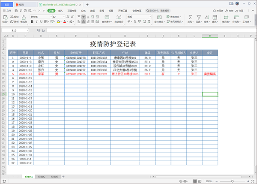The image size is (257, 184).
Task: Open the 插入 (Insert) ribbon tab
Action: click(x=60, y=10)
